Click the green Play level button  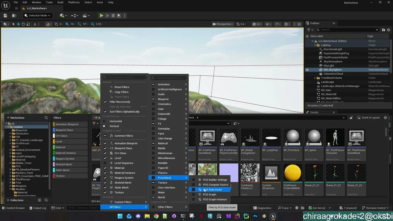point(101,15)
